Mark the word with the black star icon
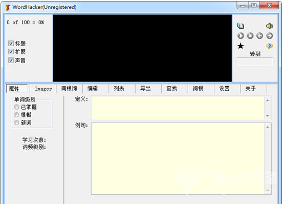 [x=240, y=46]
